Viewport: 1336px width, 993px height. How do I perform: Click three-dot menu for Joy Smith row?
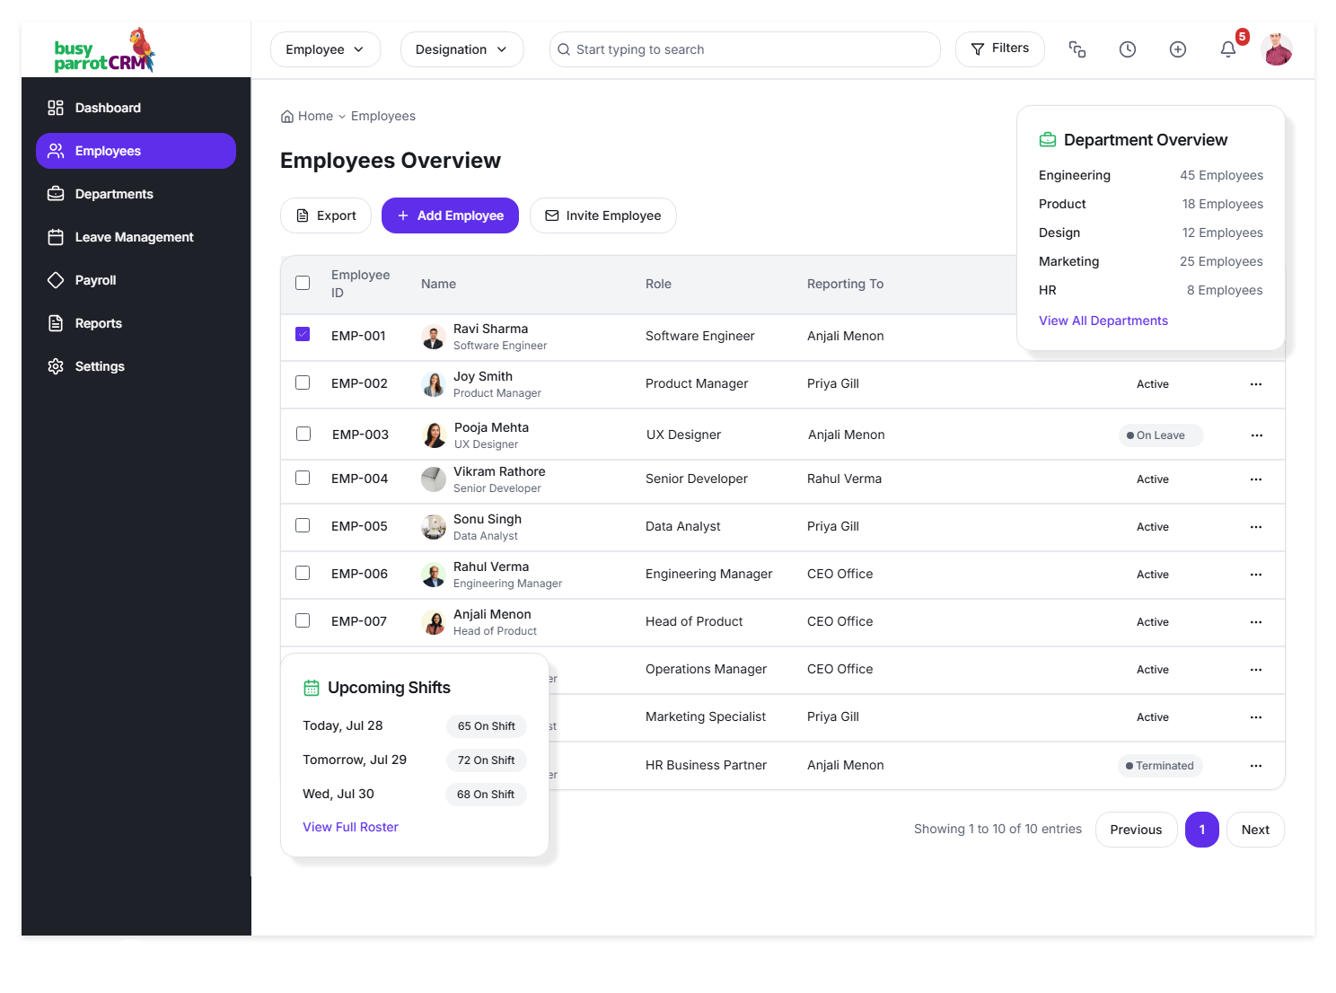1255,384
